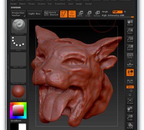Toggle Draw mode in top shelf

click(x=72, y=14)
